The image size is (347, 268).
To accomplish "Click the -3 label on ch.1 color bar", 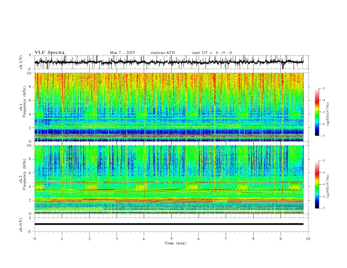I will [323, 88].
